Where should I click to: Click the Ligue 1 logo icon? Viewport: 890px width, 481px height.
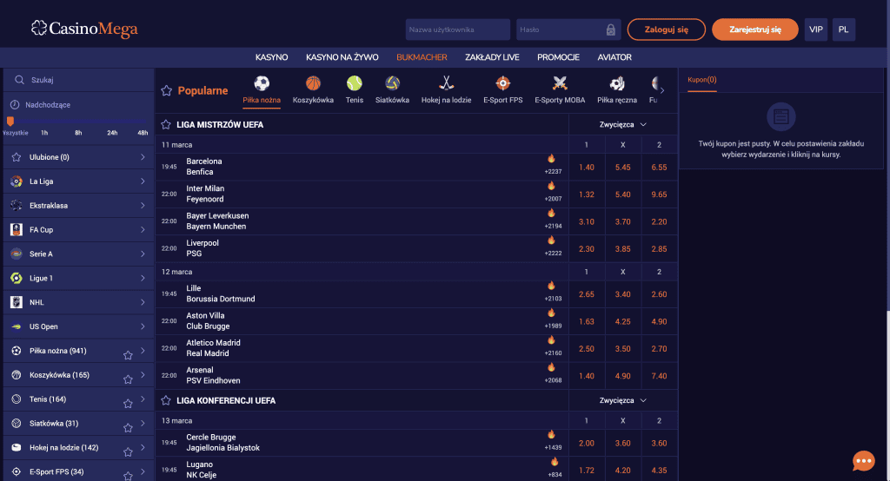click(17, 278)
